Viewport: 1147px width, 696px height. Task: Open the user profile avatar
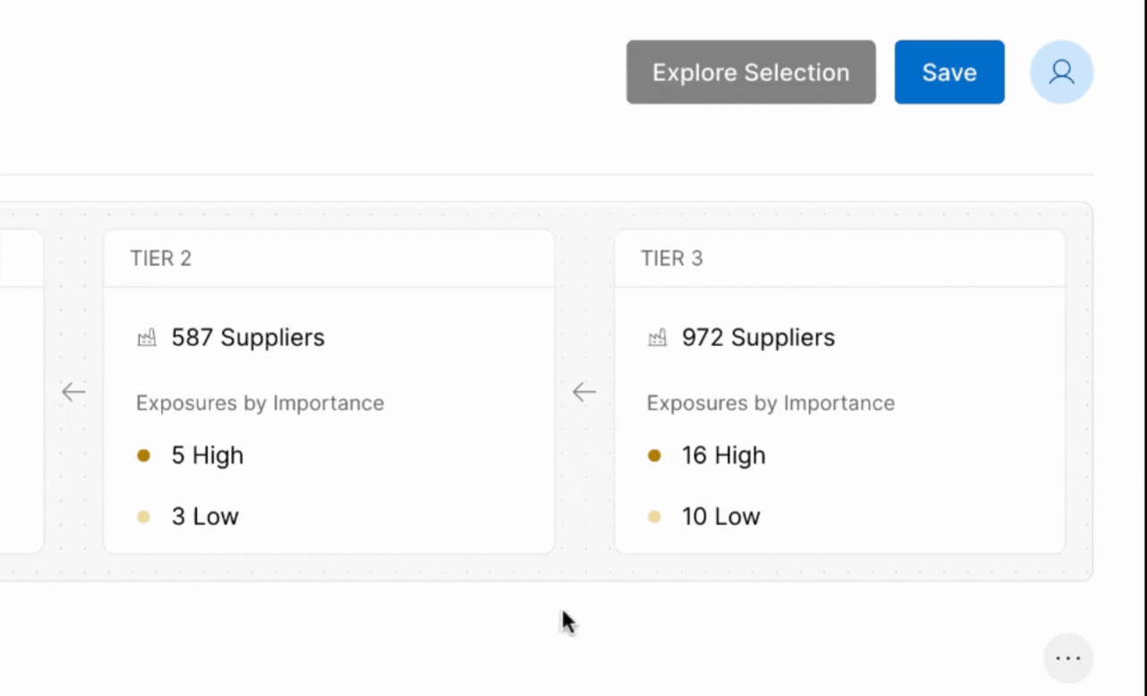(x=1061, y=73)
